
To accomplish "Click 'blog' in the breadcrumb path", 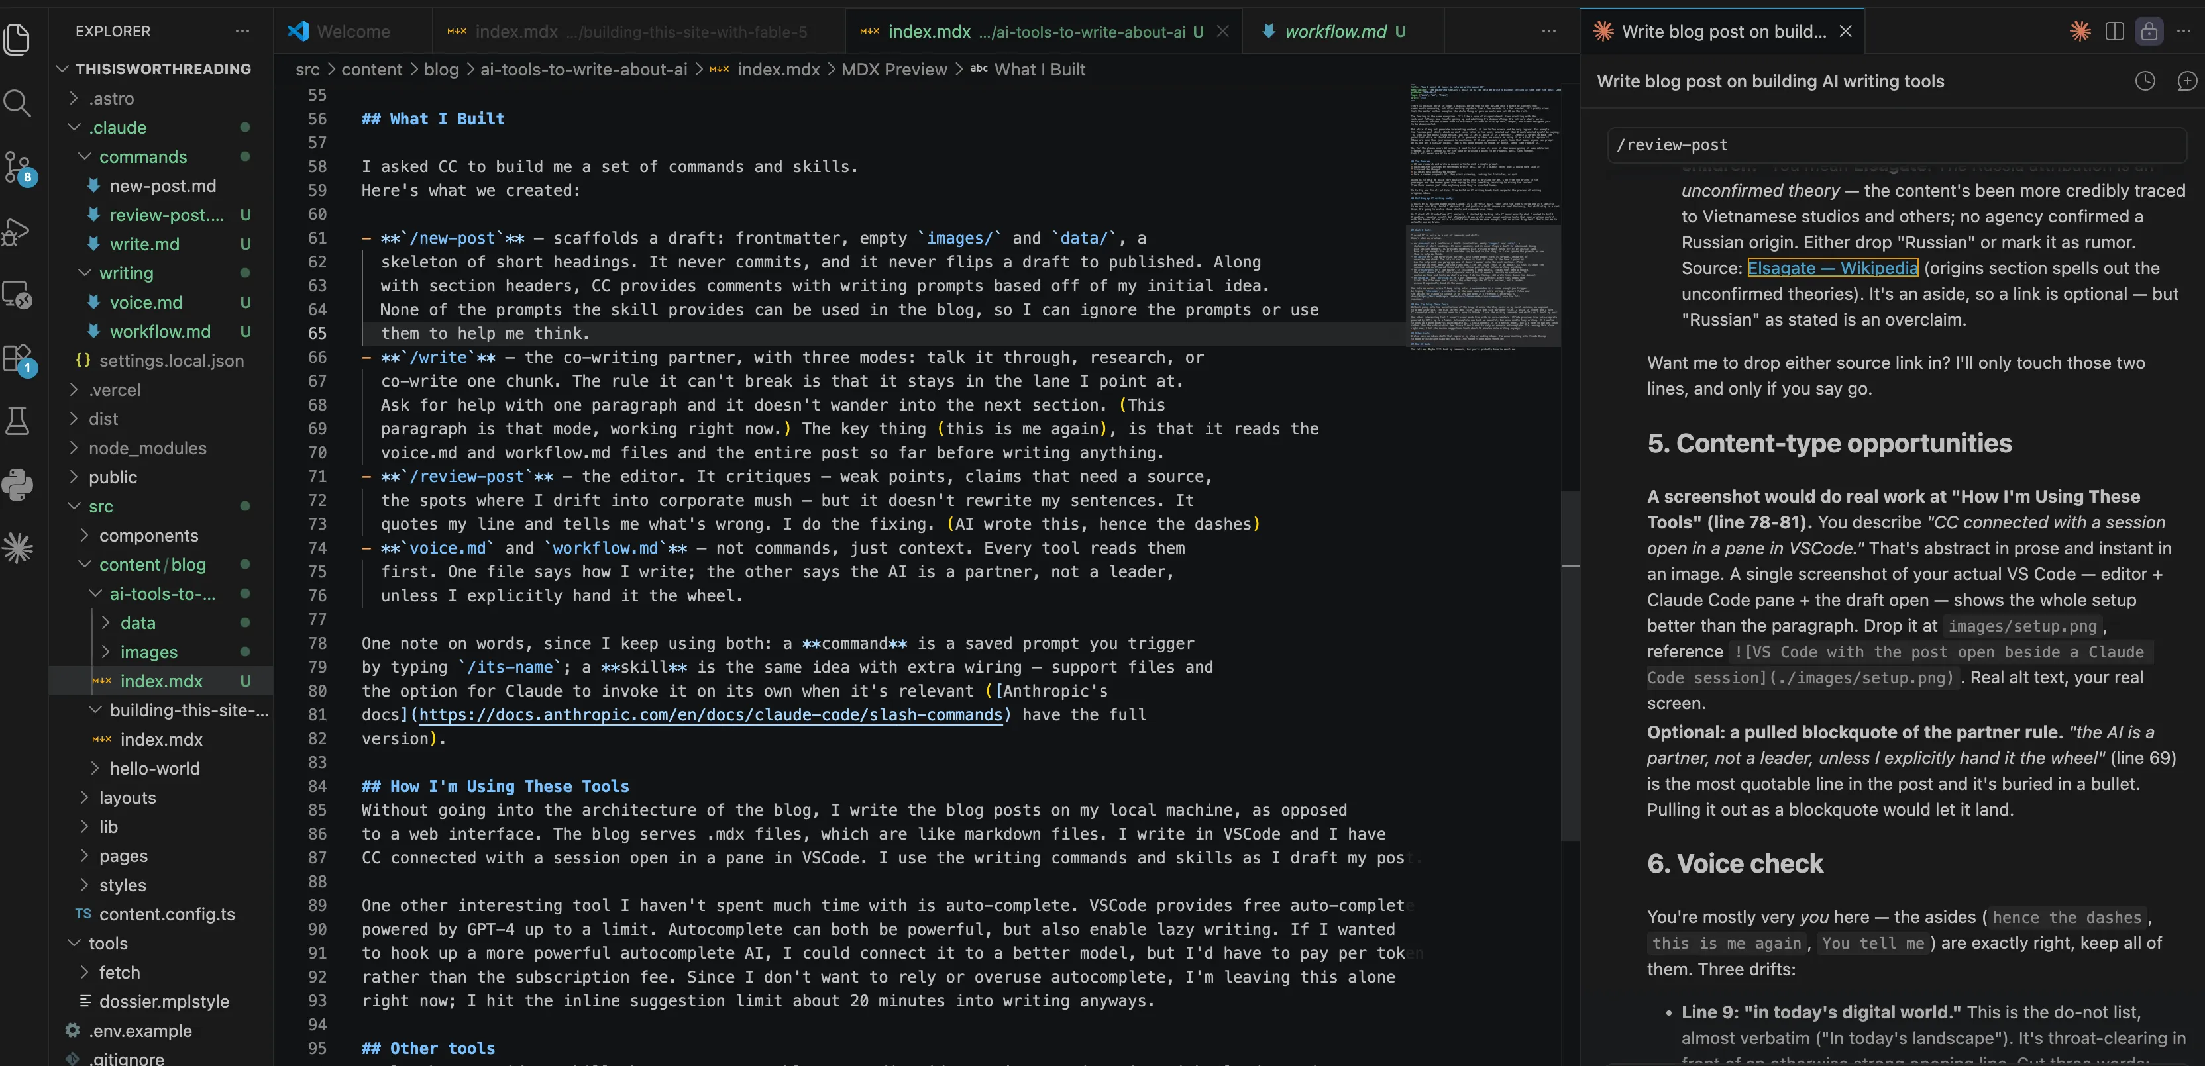I will click(x=441, y=70).
